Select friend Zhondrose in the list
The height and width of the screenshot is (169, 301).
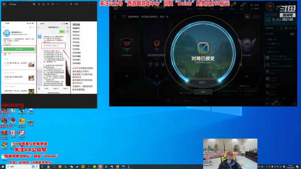(x=280, y=72)
